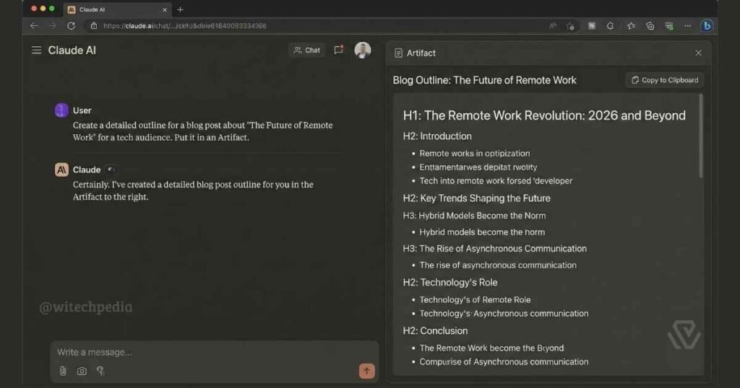The width and height of the screenshot is (740, 388).
Task: Click the macOS yellow minimize dot
Action: point(43,9)
